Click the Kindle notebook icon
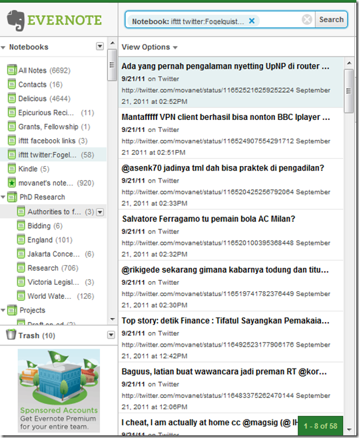 pos(12,169)
